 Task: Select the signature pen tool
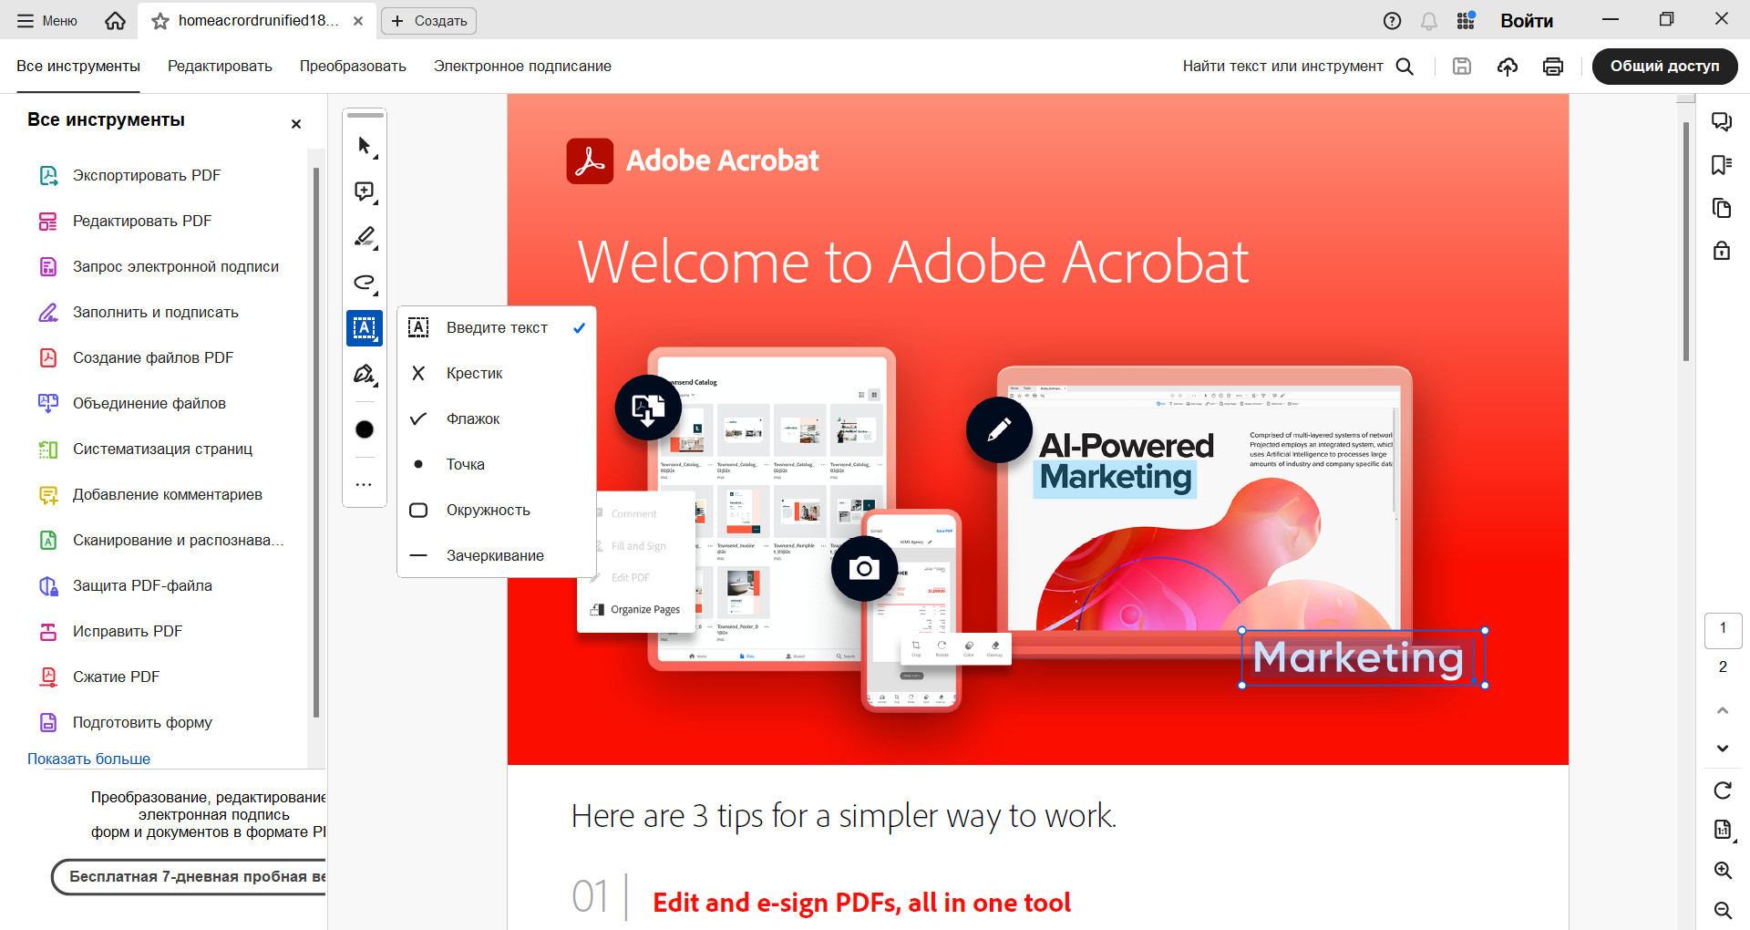tap(365, 374)
